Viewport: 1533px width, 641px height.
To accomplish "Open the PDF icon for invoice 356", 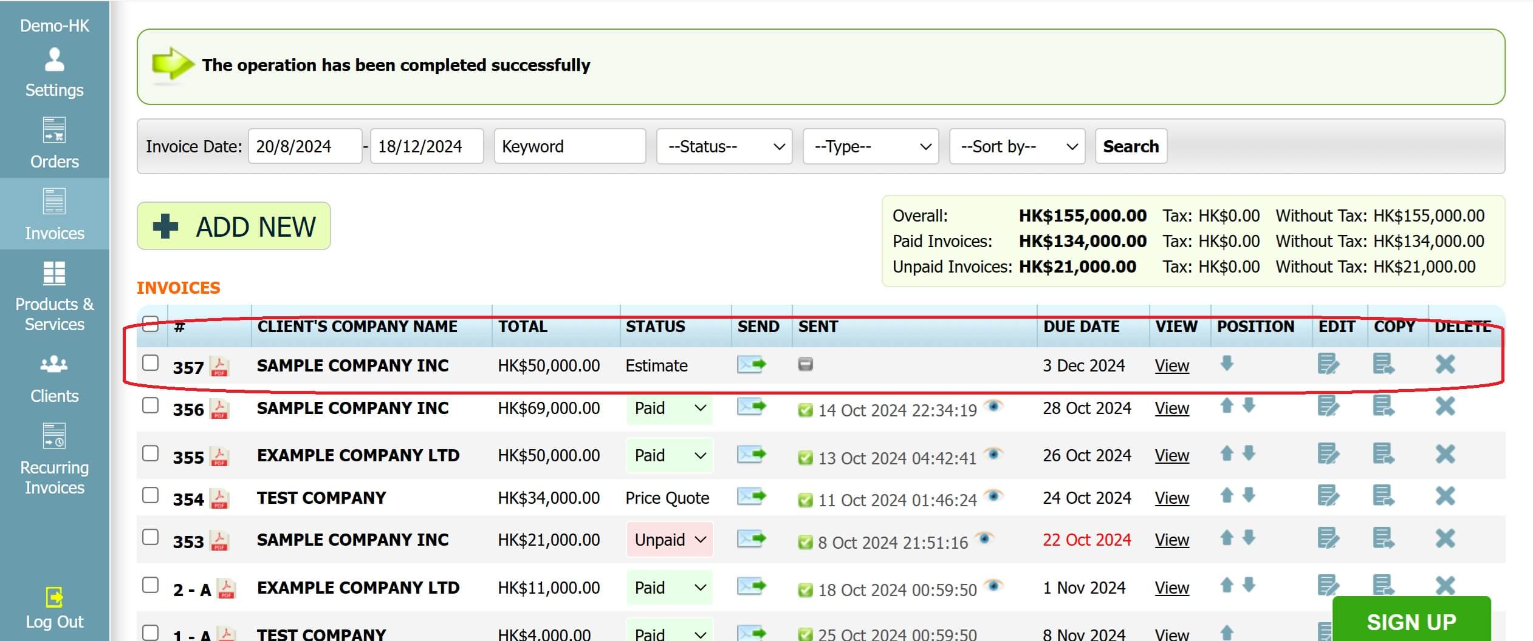I will pyautogui.click(x=219, y=409).
